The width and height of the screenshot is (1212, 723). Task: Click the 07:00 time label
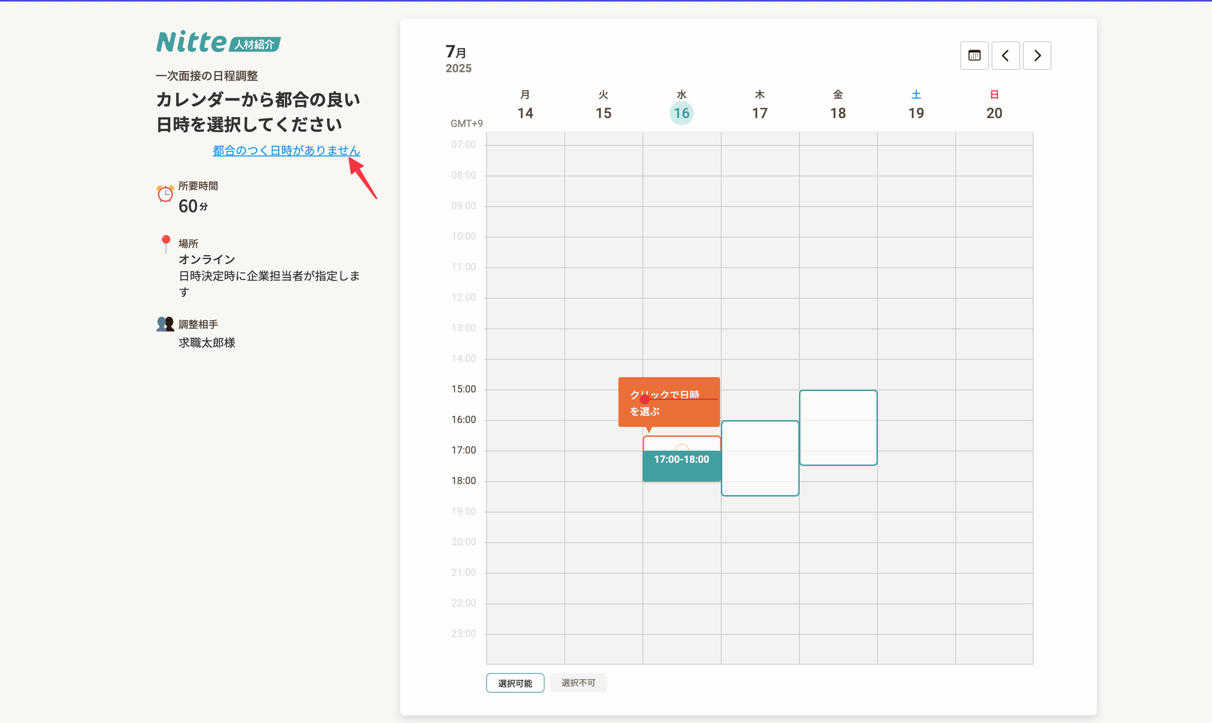[463, 145]
